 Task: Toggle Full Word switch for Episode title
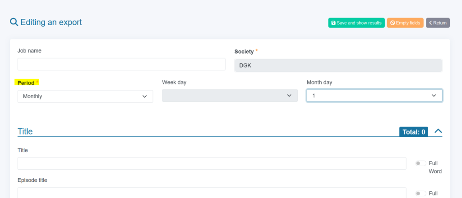coord(420,193)
